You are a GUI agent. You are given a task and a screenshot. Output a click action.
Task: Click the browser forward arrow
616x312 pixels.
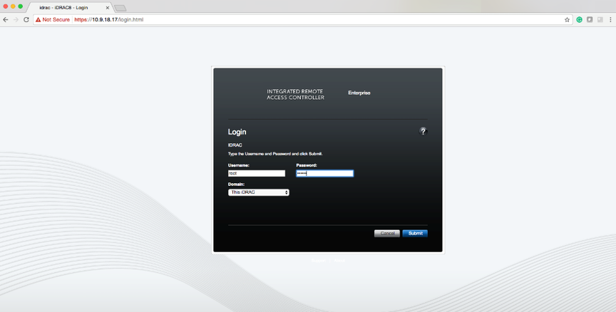coord(16,20)
